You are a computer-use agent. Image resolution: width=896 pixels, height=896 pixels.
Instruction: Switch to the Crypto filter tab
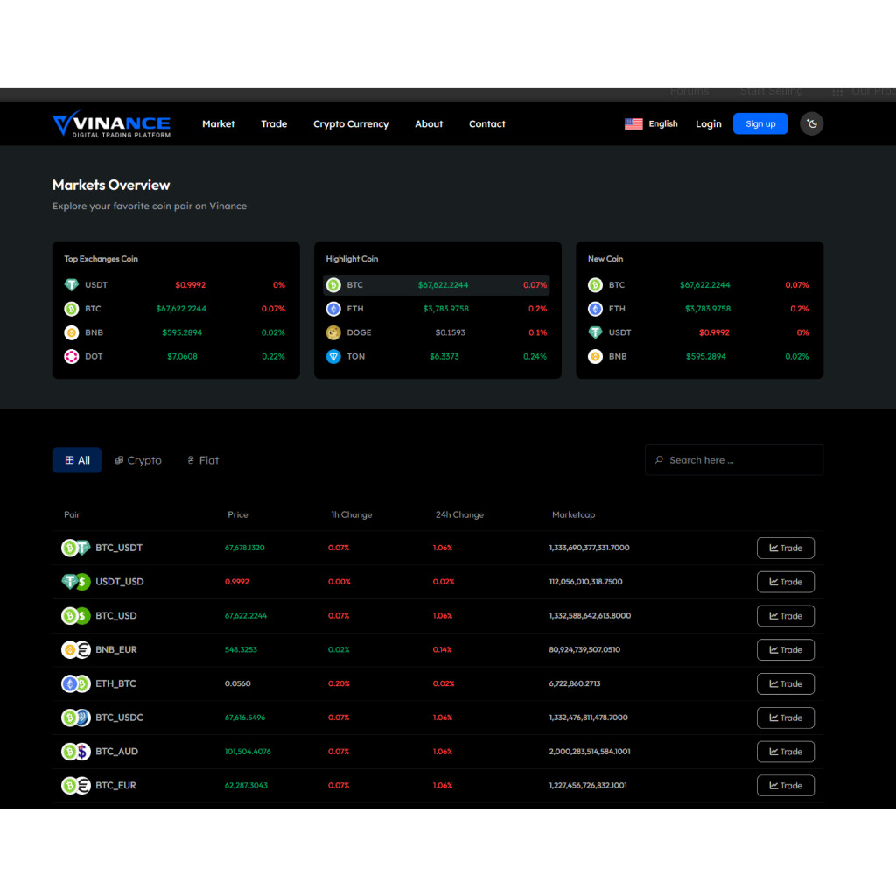point(137,459)
